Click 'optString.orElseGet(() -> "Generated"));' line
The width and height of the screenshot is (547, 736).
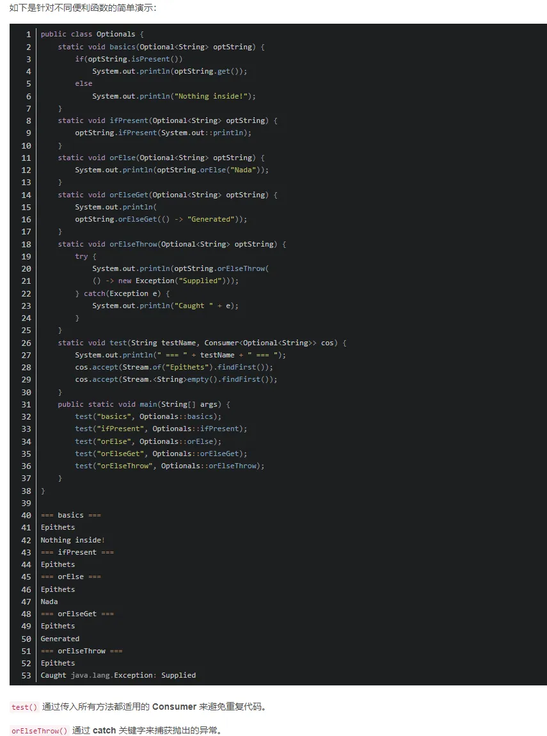(161, 219)
